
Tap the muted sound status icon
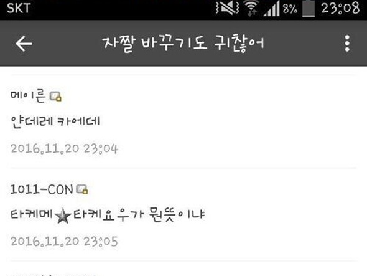[227, 8]
